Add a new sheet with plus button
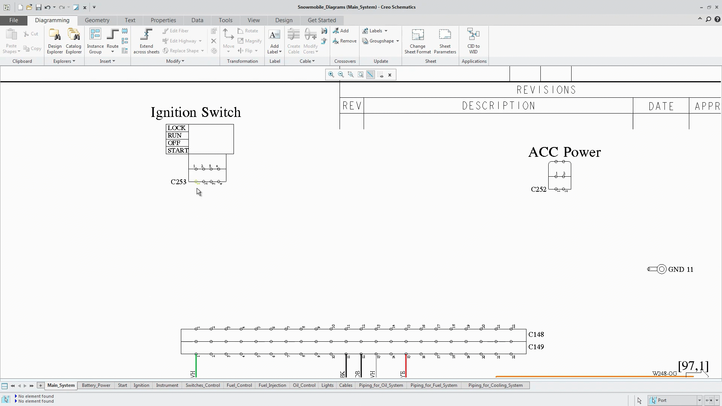This screenshot has width=722, height=406. point(40,385)
